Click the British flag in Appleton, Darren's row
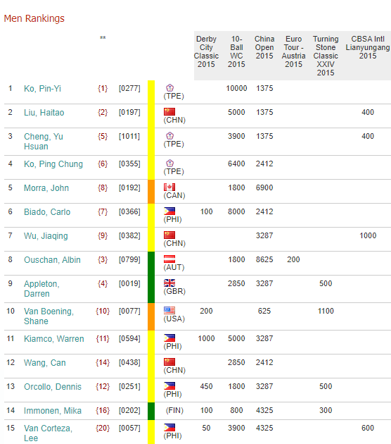The height and width of the screenshot is (444, 391). (169, 283)
